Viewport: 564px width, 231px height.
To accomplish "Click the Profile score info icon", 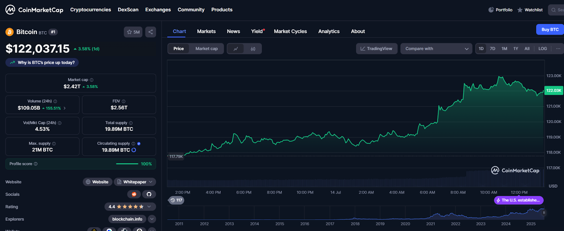I will [x=36, y=164].
